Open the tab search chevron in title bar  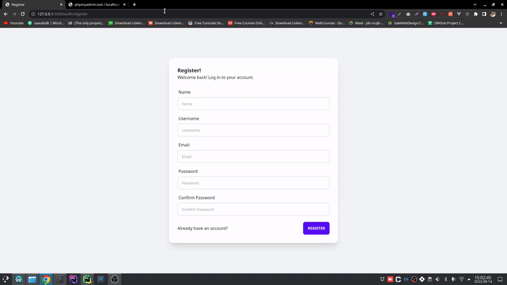pyautogui.click(x=475, y=4)
